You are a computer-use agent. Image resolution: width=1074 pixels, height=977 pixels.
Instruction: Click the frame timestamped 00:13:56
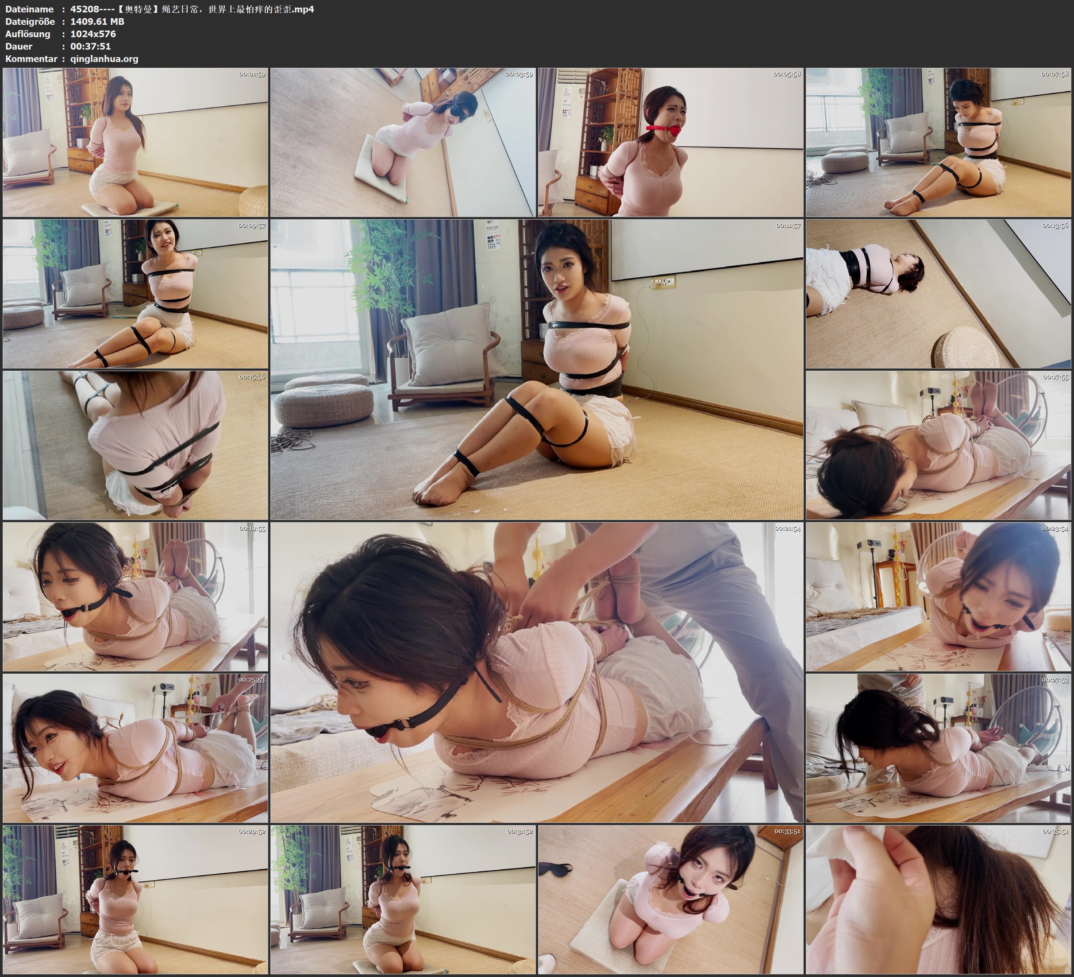tap(938, 294)
